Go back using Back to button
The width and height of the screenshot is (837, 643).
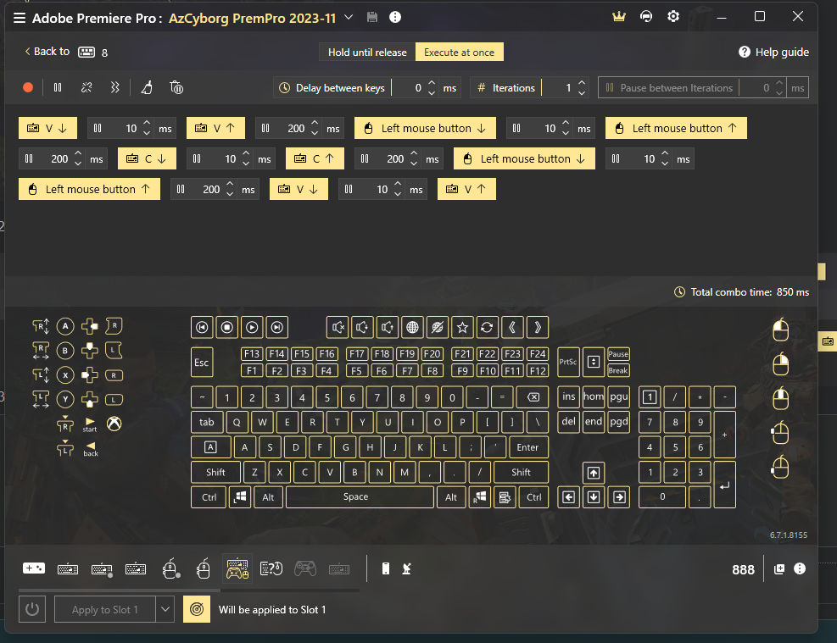47,52
